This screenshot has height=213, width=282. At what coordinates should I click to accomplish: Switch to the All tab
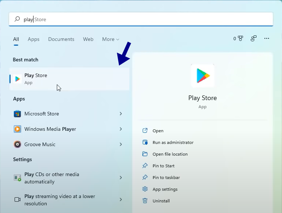16,39
